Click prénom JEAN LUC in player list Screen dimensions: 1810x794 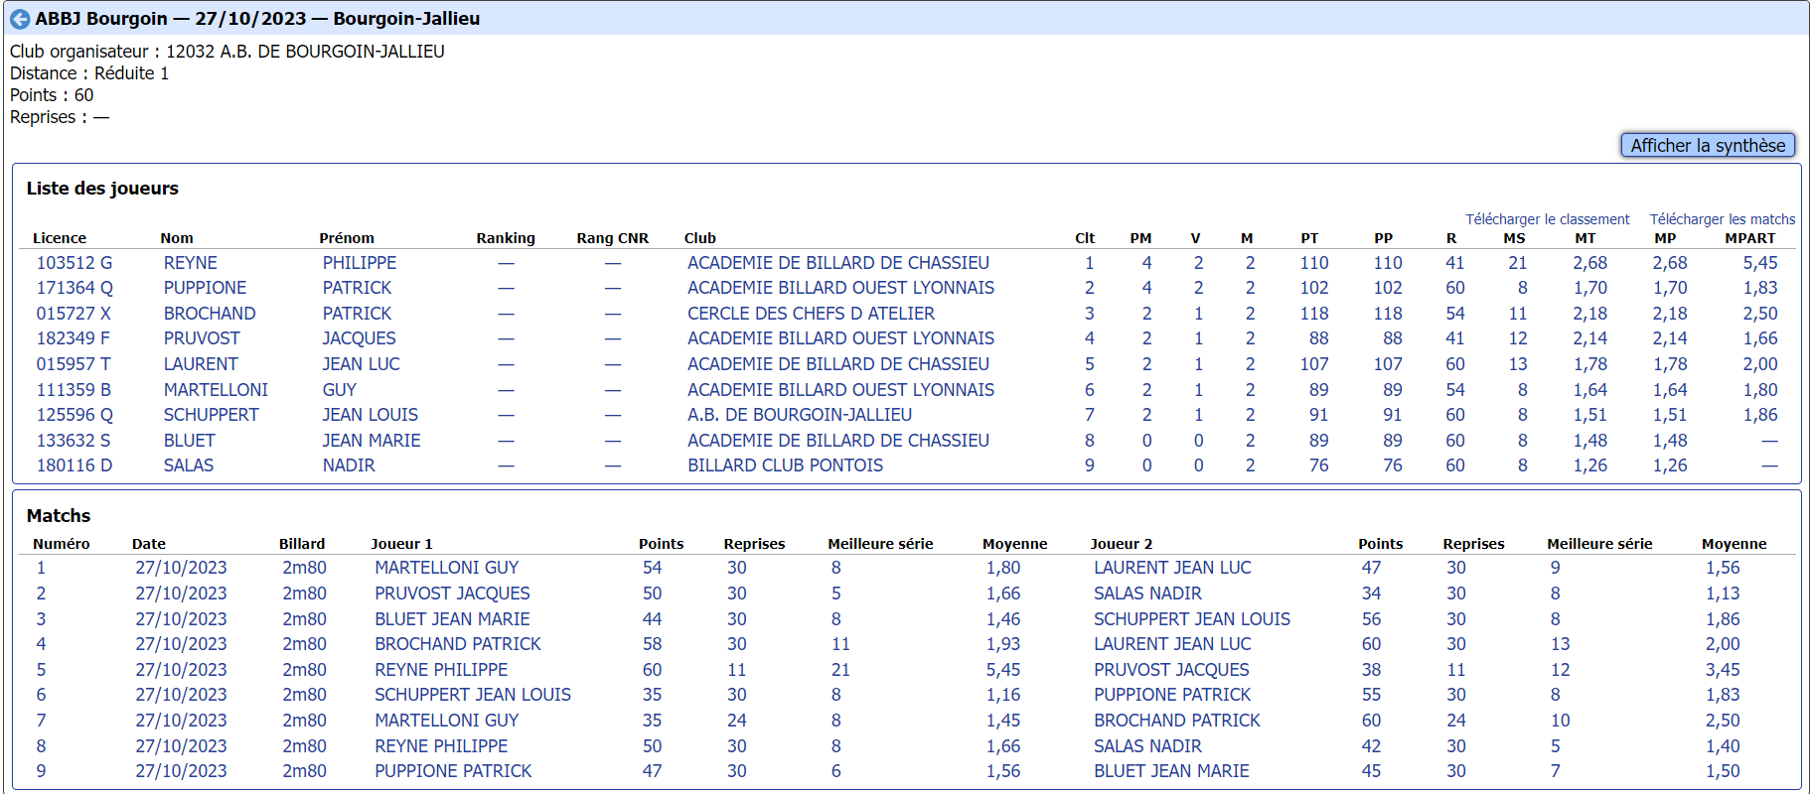361,364
